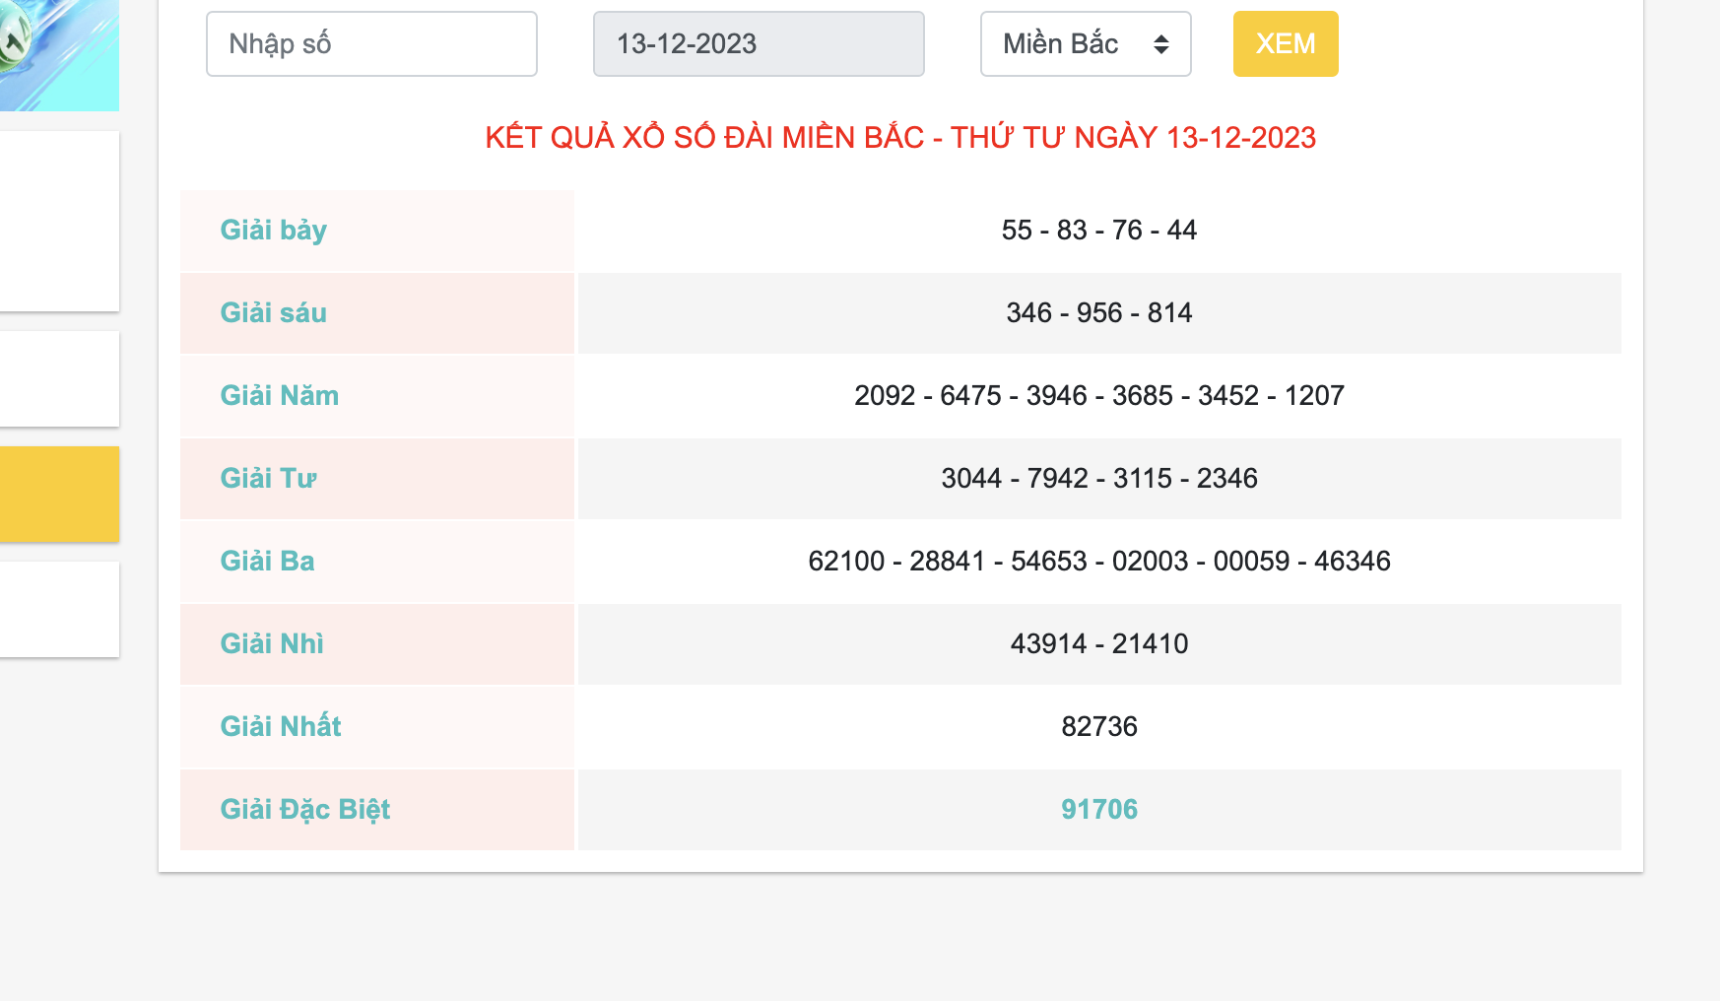Select the Giải bảy row label
This screenshot has height=1001, width=1720.
(x=274, y=231)
